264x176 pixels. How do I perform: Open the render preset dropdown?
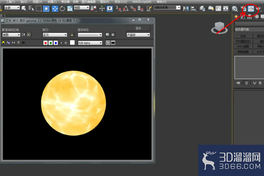click(x=90, y=35)
